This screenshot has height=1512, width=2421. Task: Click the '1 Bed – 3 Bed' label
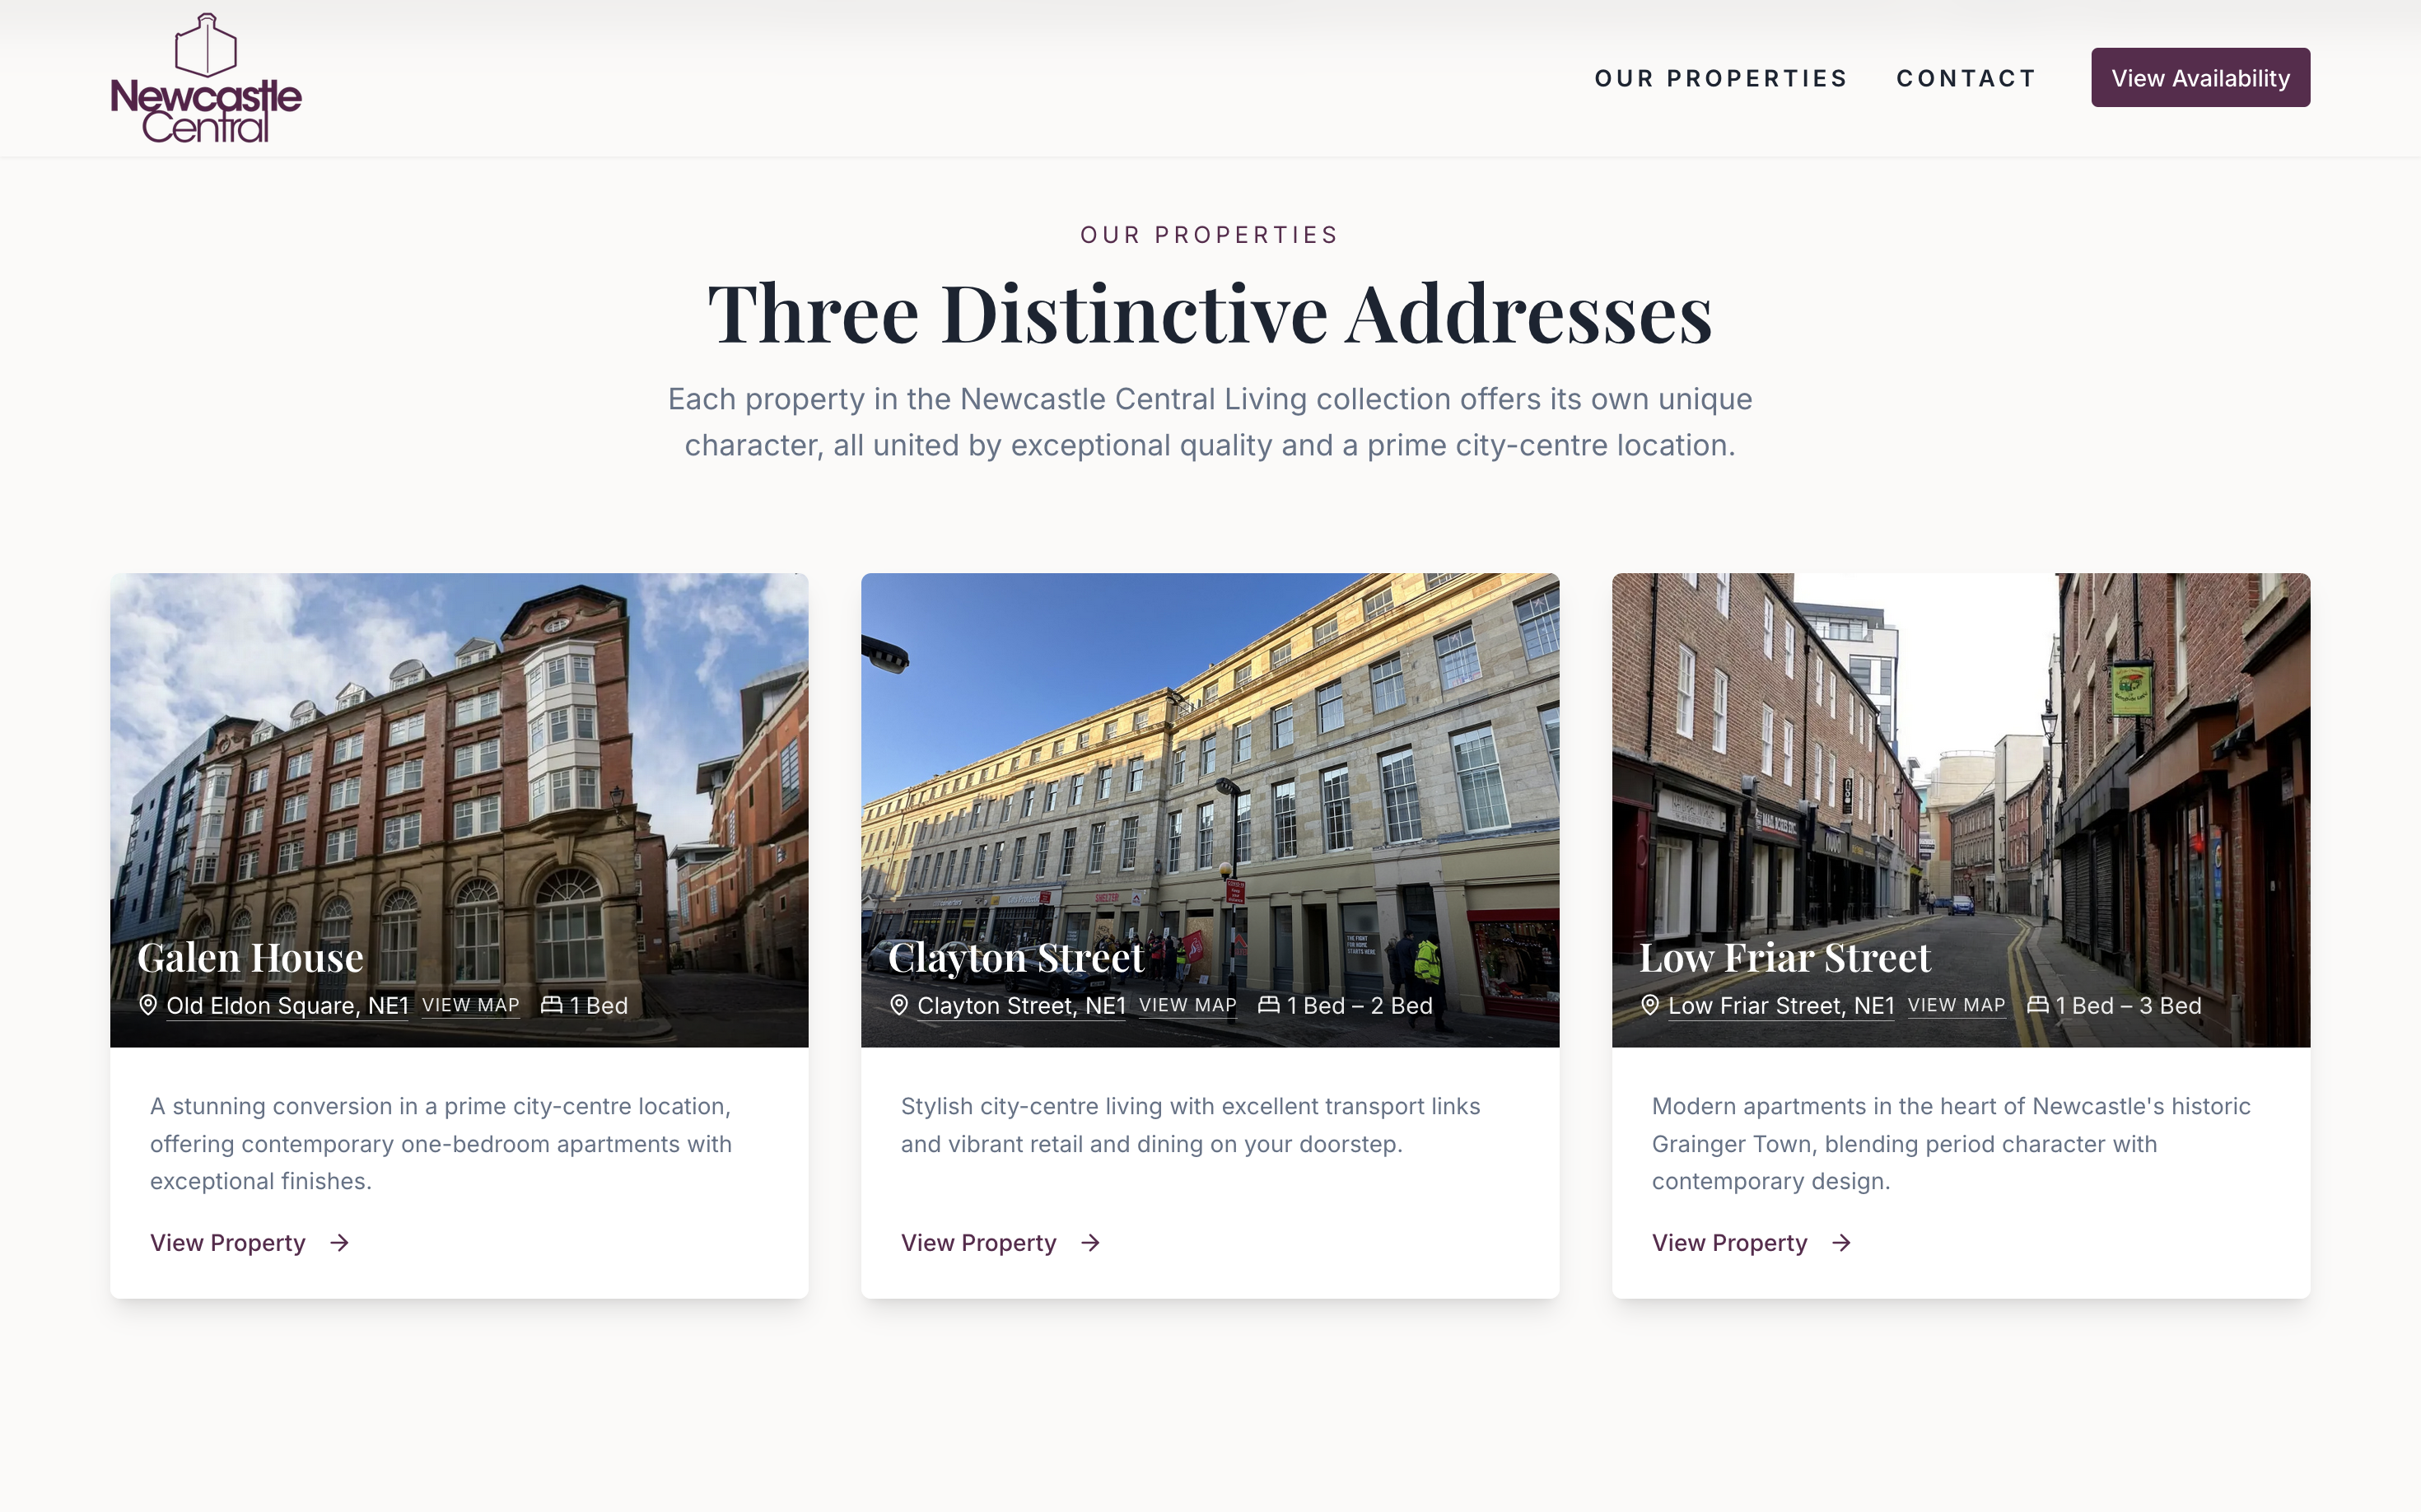(2129, 1006)
